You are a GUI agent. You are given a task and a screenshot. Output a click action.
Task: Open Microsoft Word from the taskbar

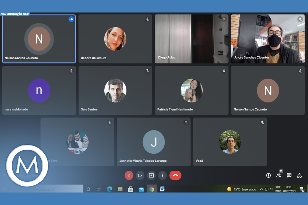pyautogui.click(x=162, y=189)
